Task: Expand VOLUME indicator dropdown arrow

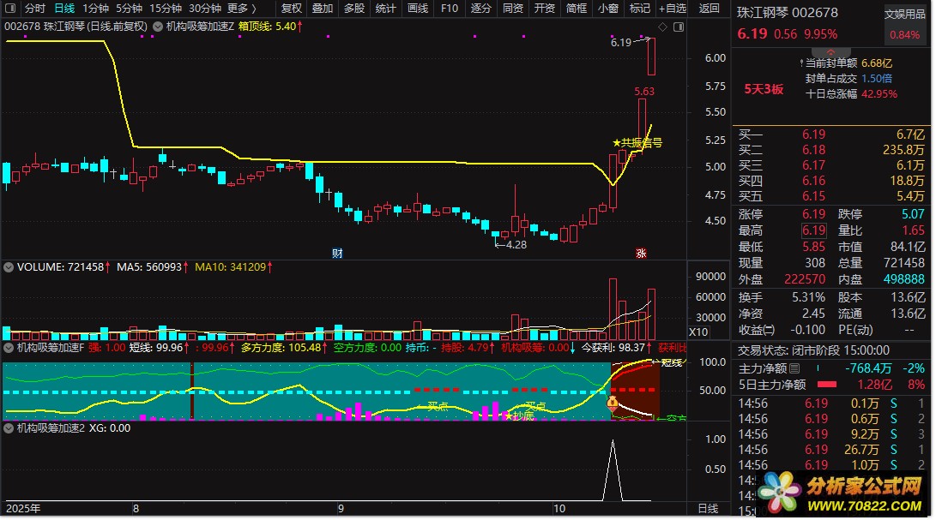Action: pos(9,267)
